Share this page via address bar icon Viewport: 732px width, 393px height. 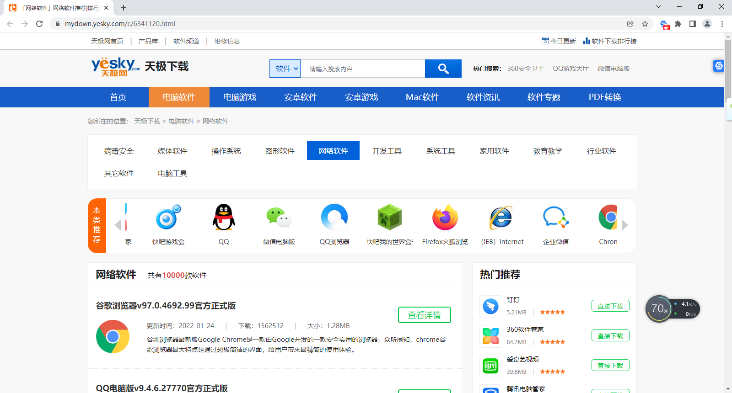(x=630, y=24)
